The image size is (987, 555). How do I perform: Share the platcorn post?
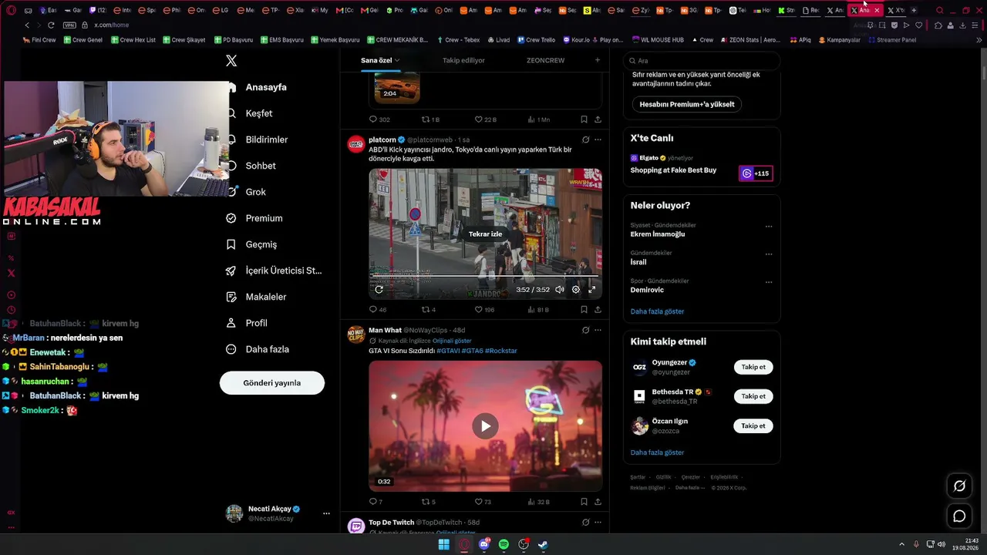pyautogui.click(x=598, y=310)
